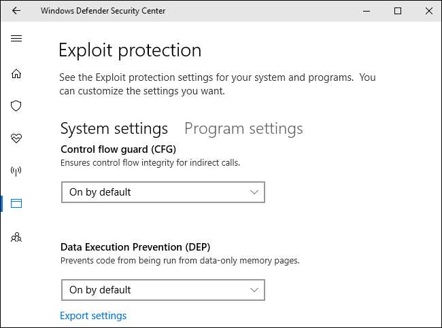Open Firewall & network protection icon
Screen dimensions: 442x328
coord(16,170)
